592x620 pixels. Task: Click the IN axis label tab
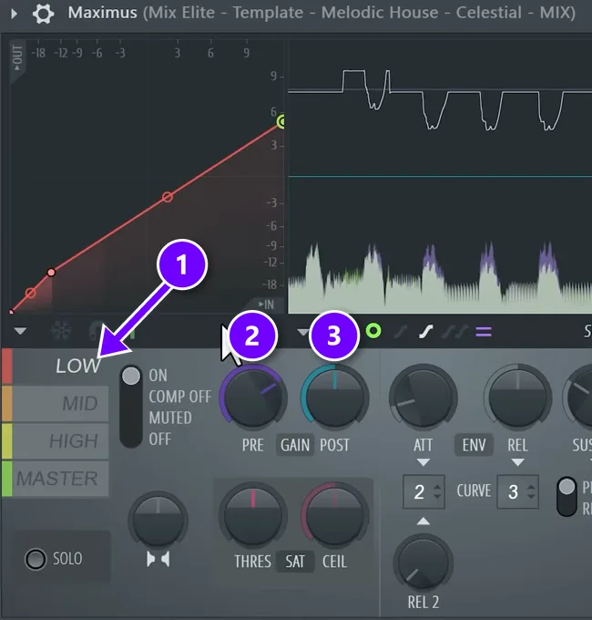pos(266,305)
